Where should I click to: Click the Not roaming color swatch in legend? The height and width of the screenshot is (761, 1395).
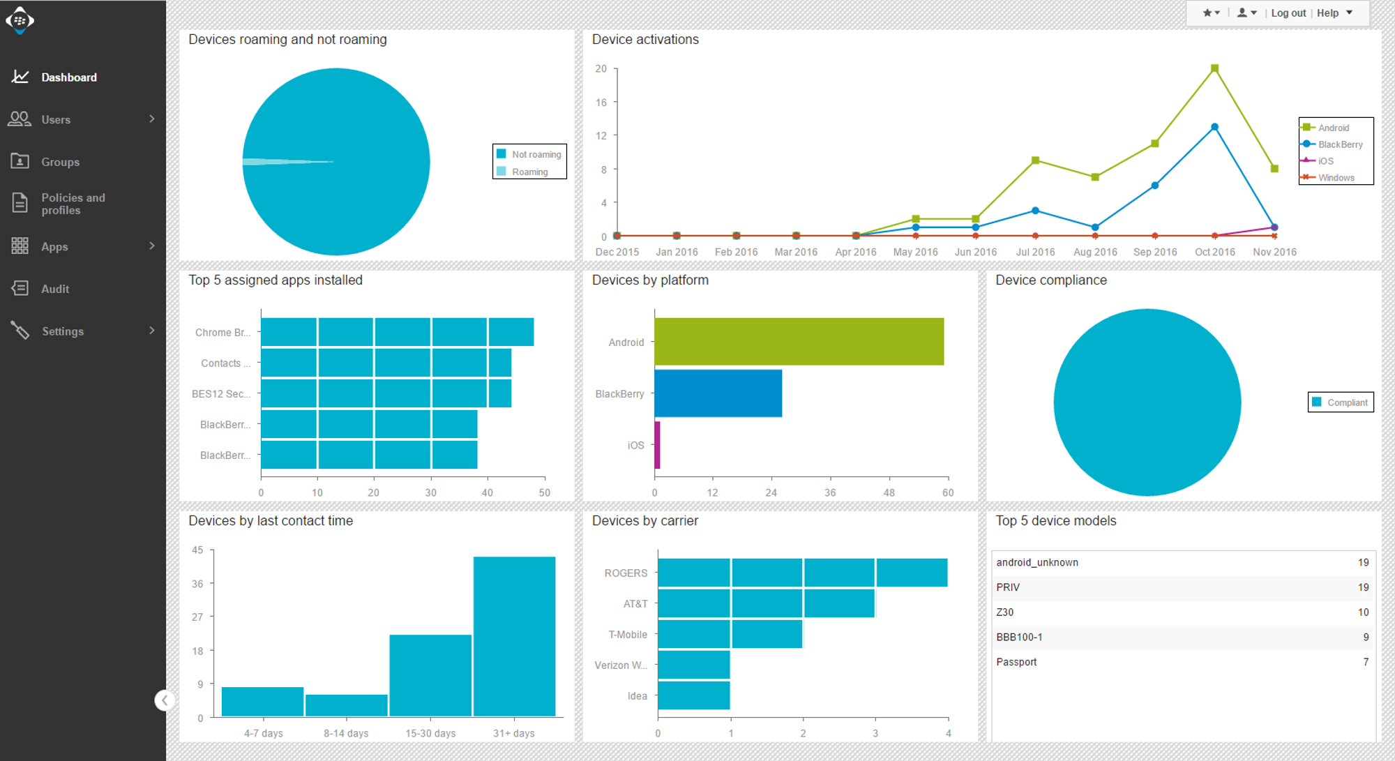501,154
